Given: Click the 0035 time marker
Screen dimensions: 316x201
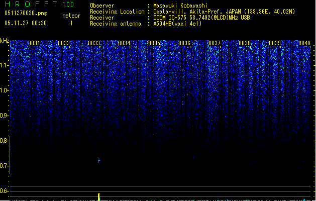Looking at the screenshot, I should tap(154, 43).
